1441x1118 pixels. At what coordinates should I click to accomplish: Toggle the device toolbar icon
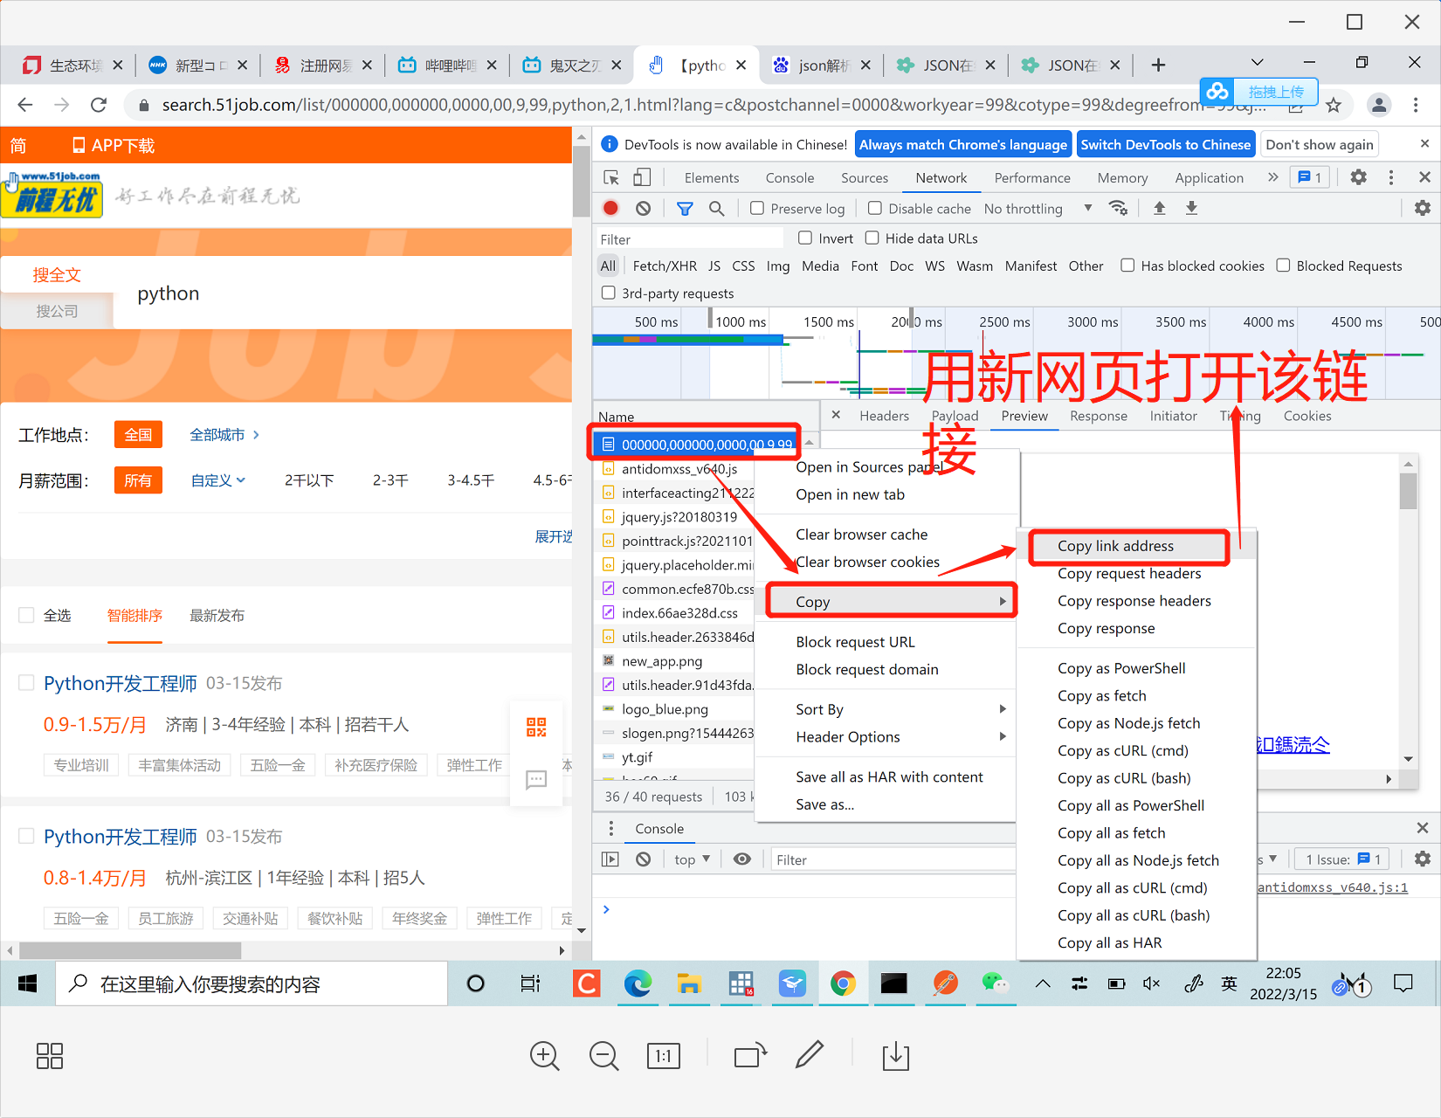(642, 177)
